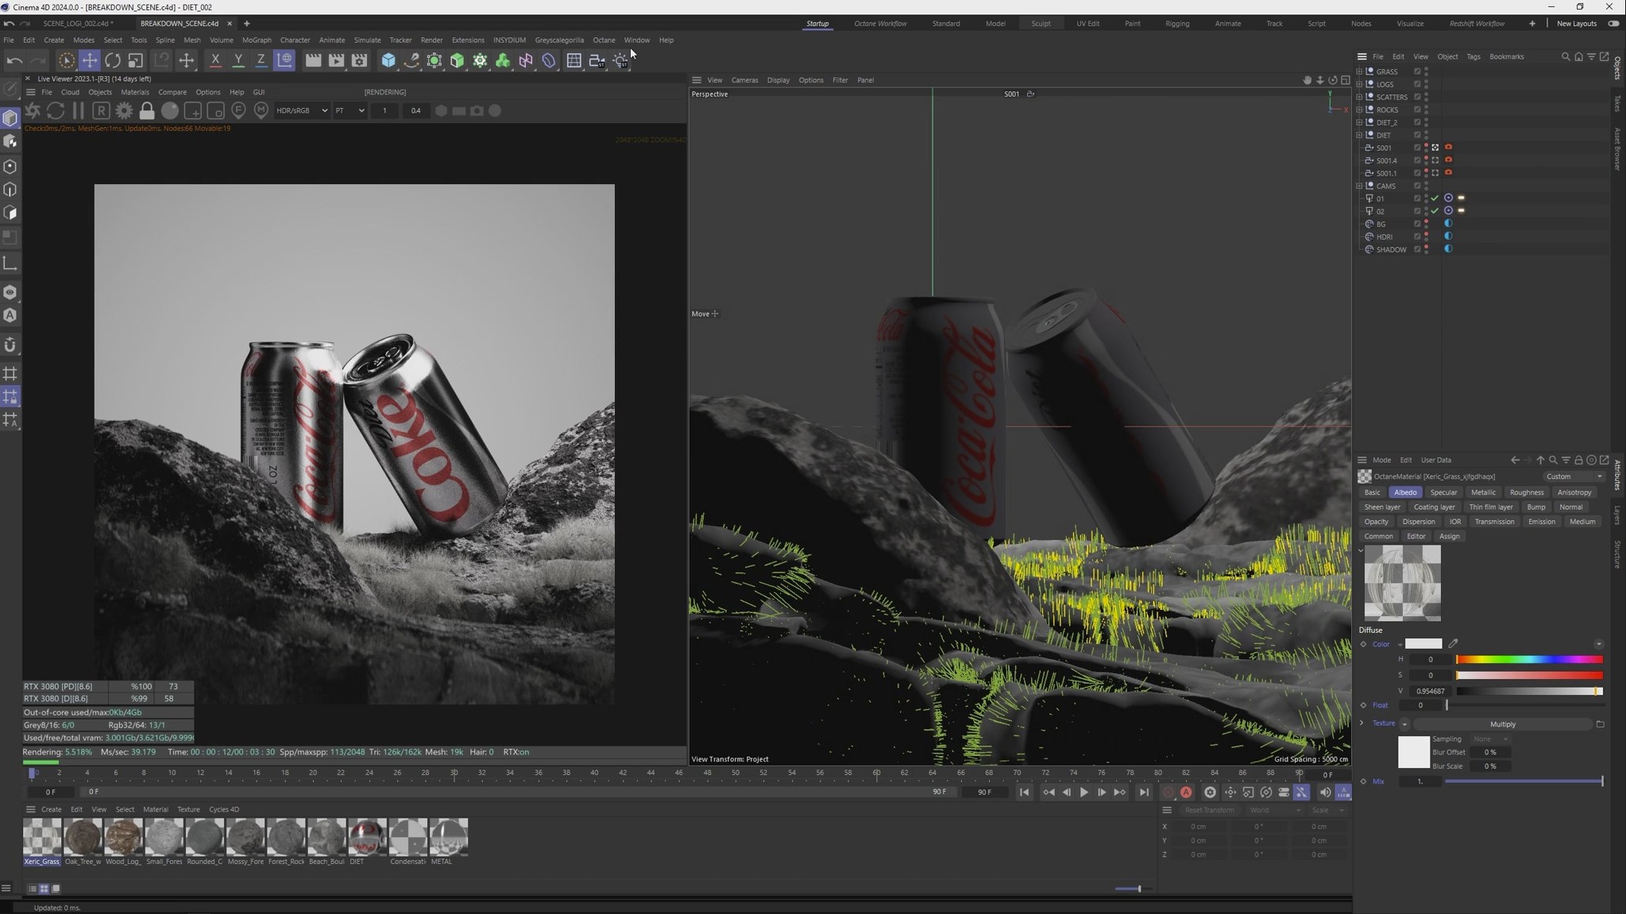Open the Octane menu
Screen dimensions: 1626x914
[604, 40]
